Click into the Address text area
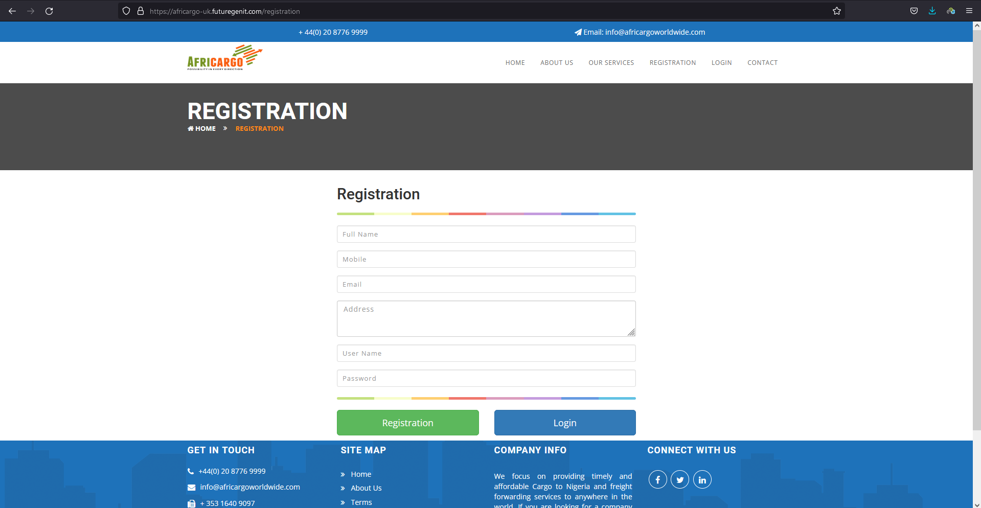The height and width of the screenshot is (508, 981). [486, 318]
